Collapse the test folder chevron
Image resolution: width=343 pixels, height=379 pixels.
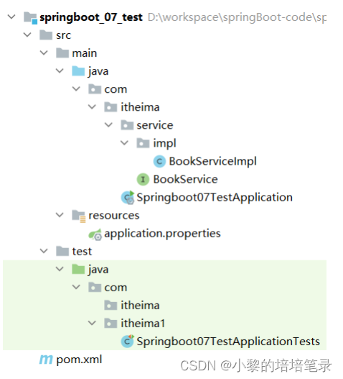point(44,251)
